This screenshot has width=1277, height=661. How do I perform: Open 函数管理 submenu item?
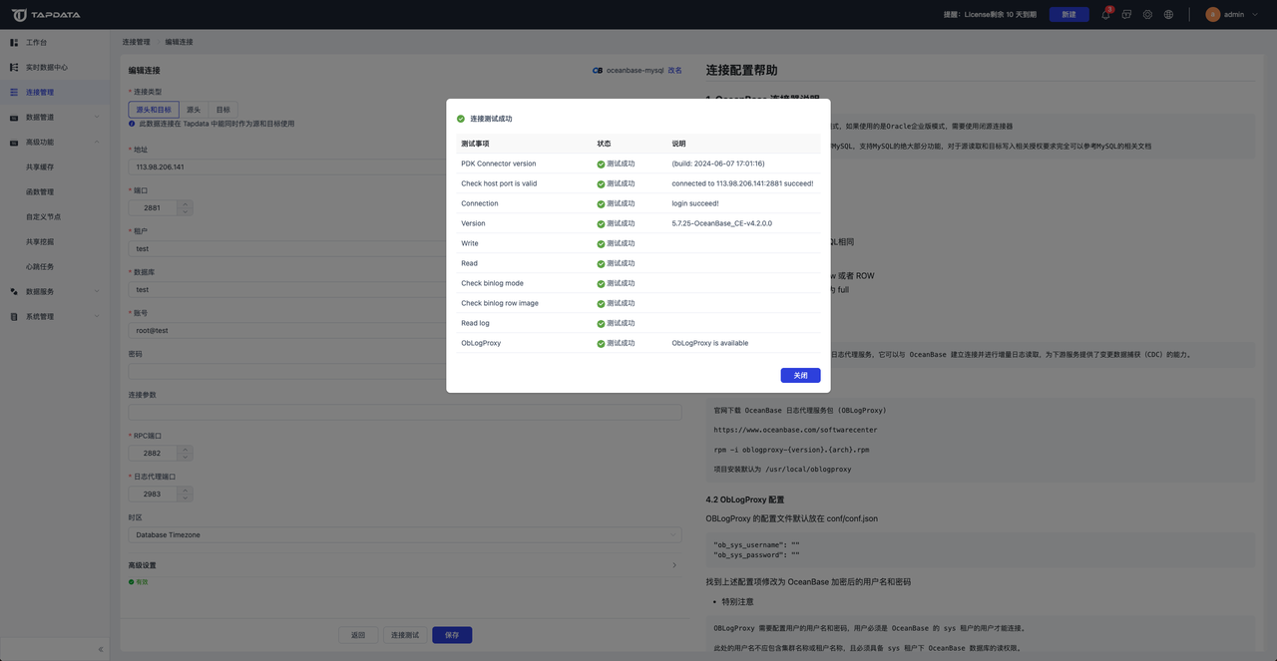tap(40, 192)
